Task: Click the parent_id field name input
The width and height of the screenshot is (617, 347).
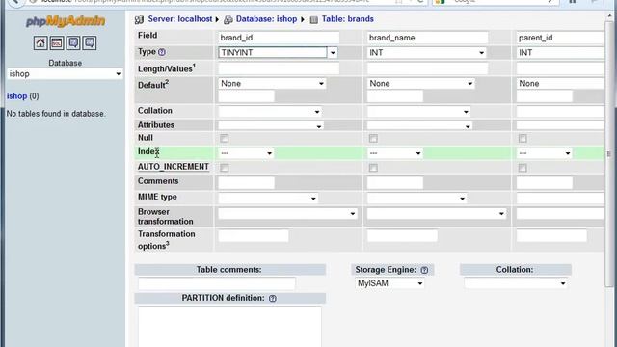Action: pyautogui.click(x=560, y=38)
